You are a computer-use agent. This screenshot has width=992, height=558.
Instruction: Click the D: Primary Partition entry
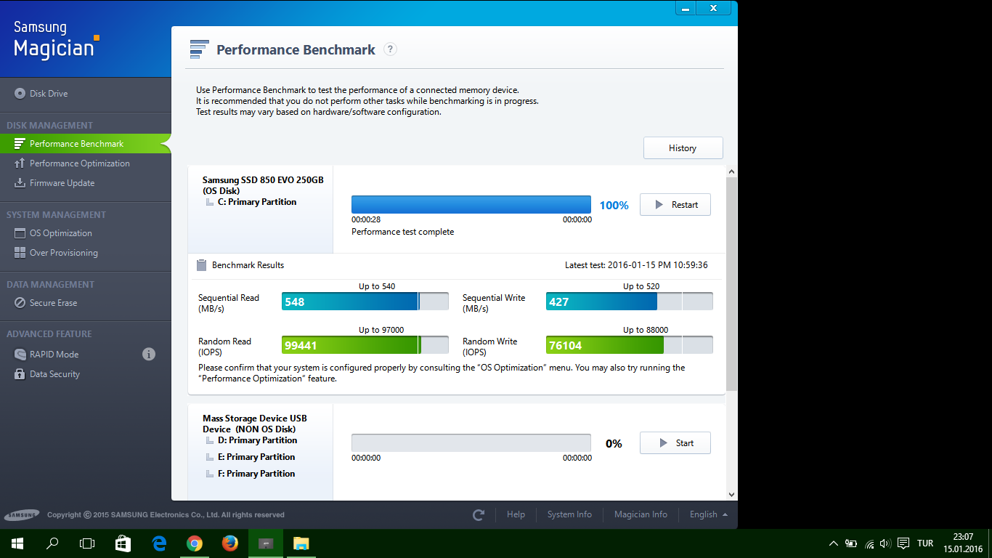coord(257,440)
